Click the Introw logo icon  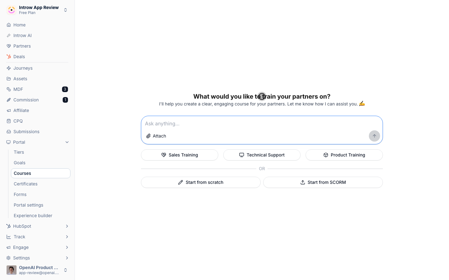tap(12, 10)
